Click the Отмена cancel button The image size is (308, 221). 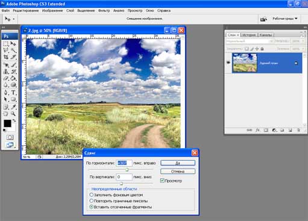point(178,171)
